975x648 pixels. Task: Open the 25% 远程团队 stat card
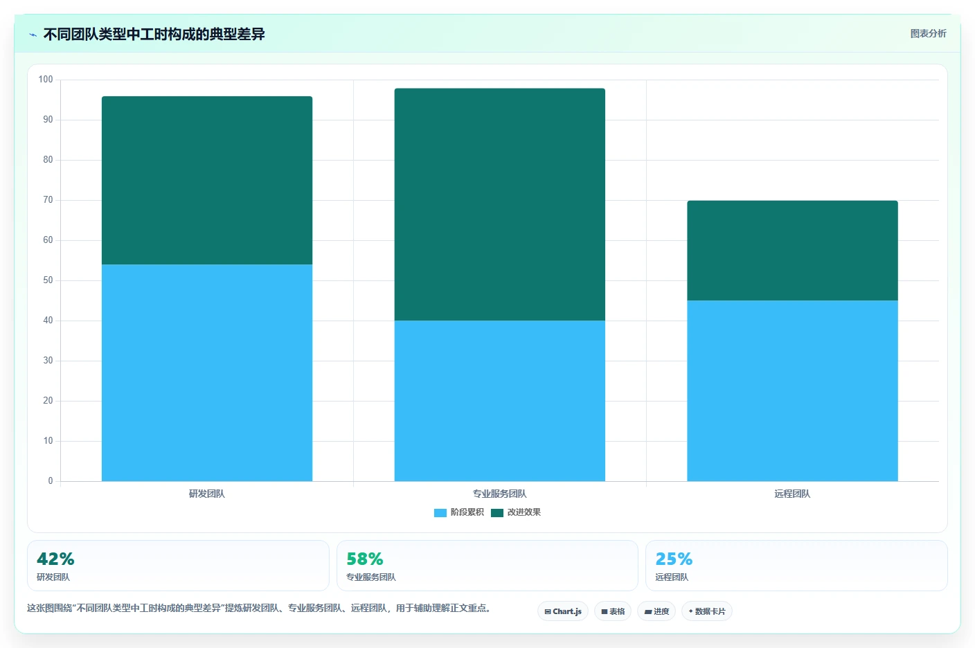click(796, 566)
